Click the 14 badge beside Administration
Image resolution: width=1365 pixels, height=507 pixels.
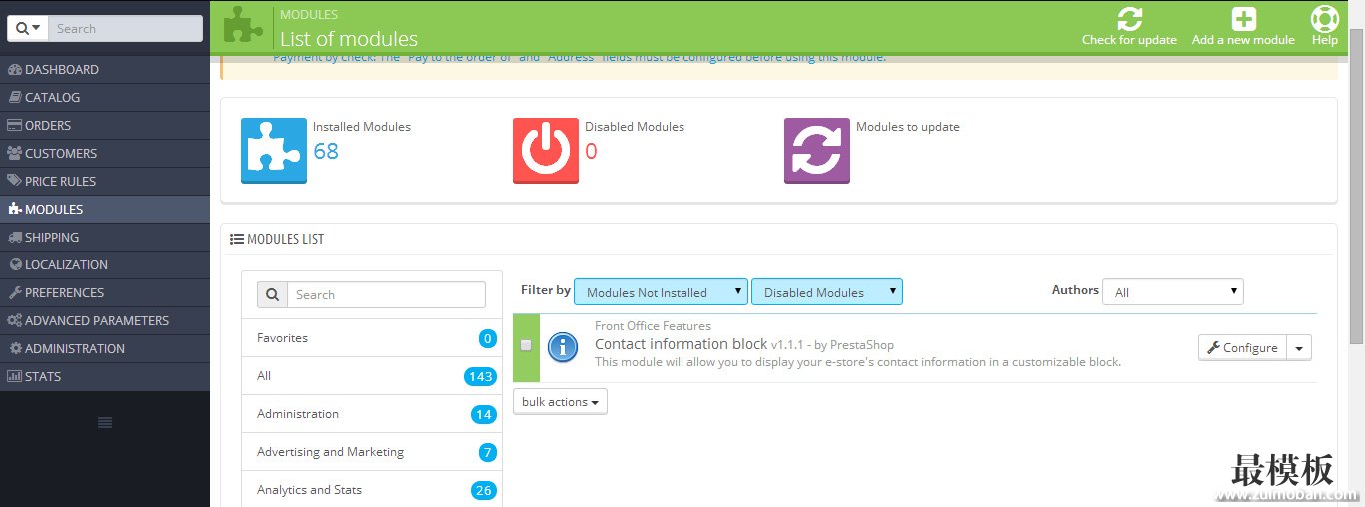tap(484, 414)
